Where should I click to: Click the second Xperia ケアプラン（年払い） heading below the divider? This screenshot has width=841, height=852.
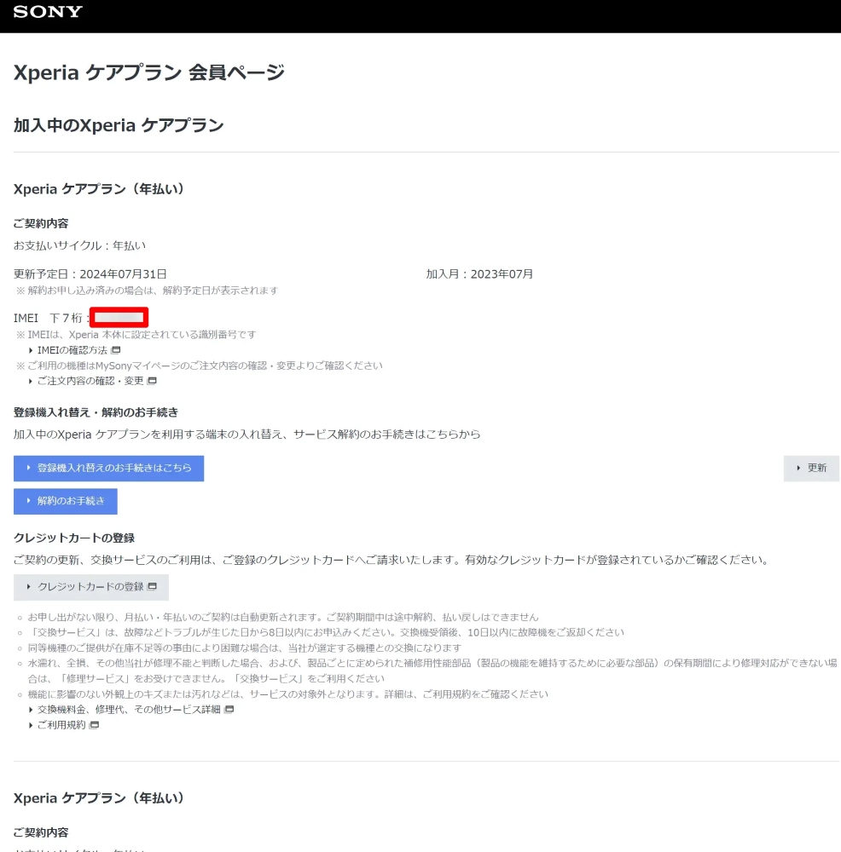(99, 798)
